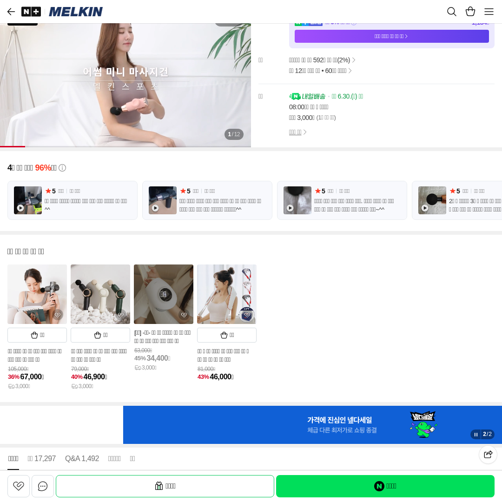Play the fourth review video thumbnail
Image resolution: width=502 pixels, height=502 pixels.
click(x=432, y=200)
